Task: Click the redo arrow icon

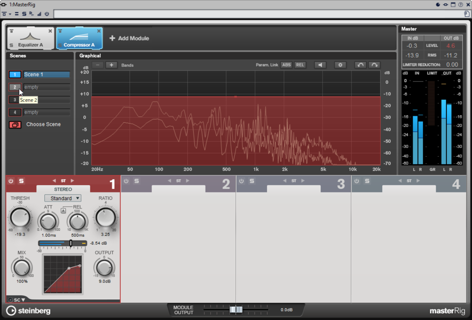Action: coord(374,65)
